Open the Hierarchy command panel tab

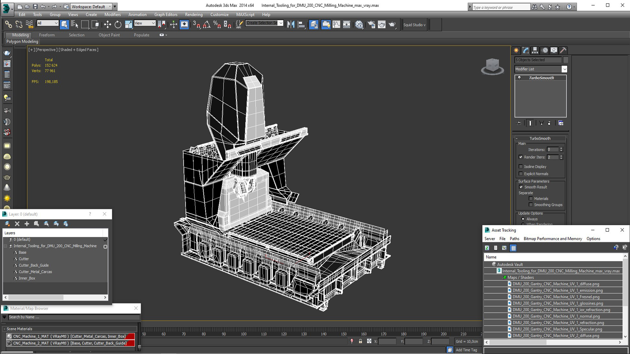pos(535,50)
